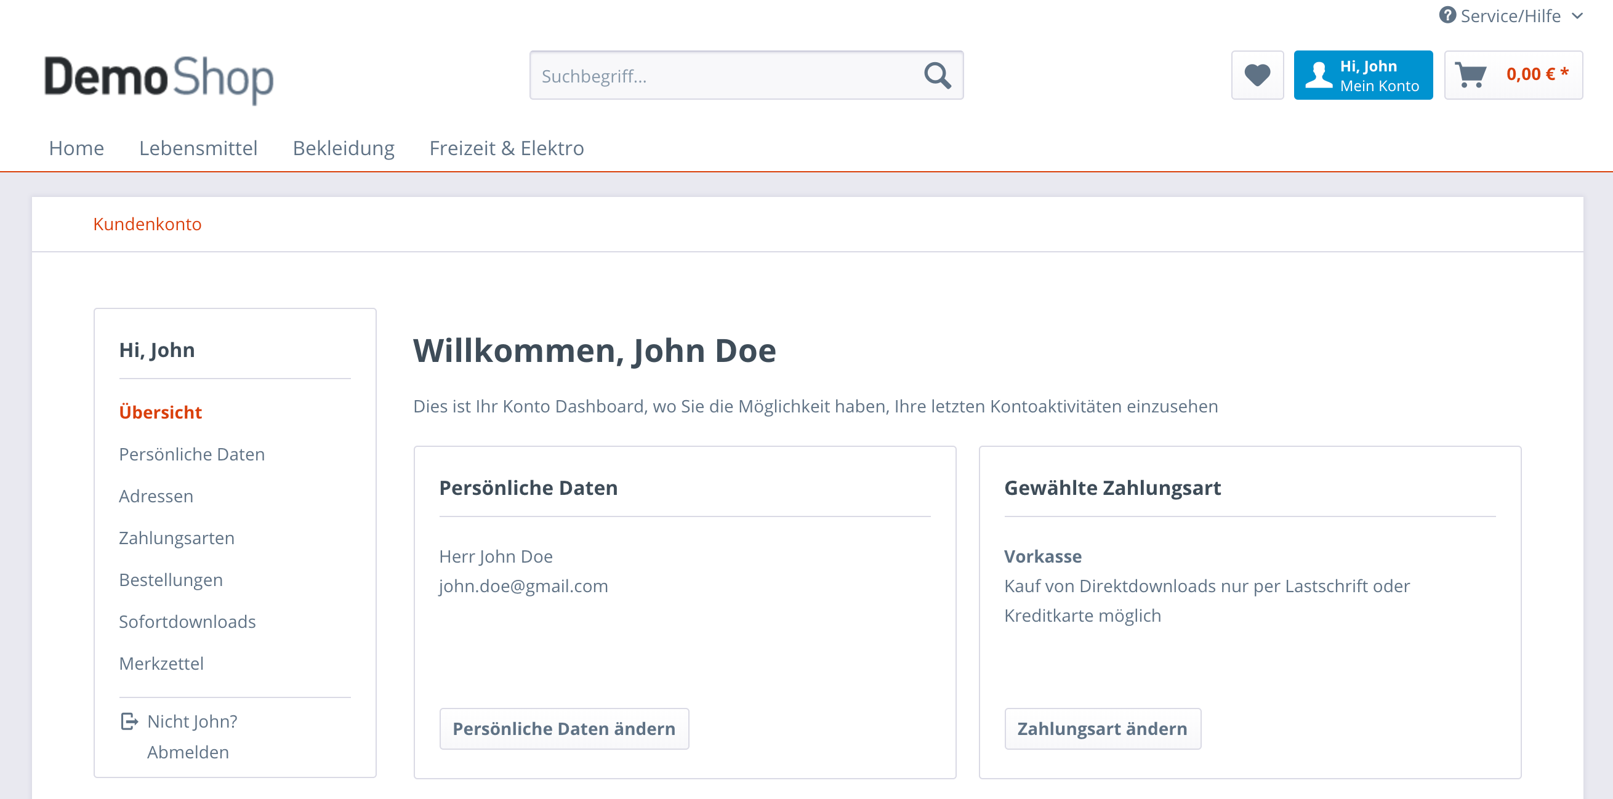Select Übersicht in the account sidebar
This screenshot has width=1613, height=799.
pyautogui.click(x=160, y=412)
